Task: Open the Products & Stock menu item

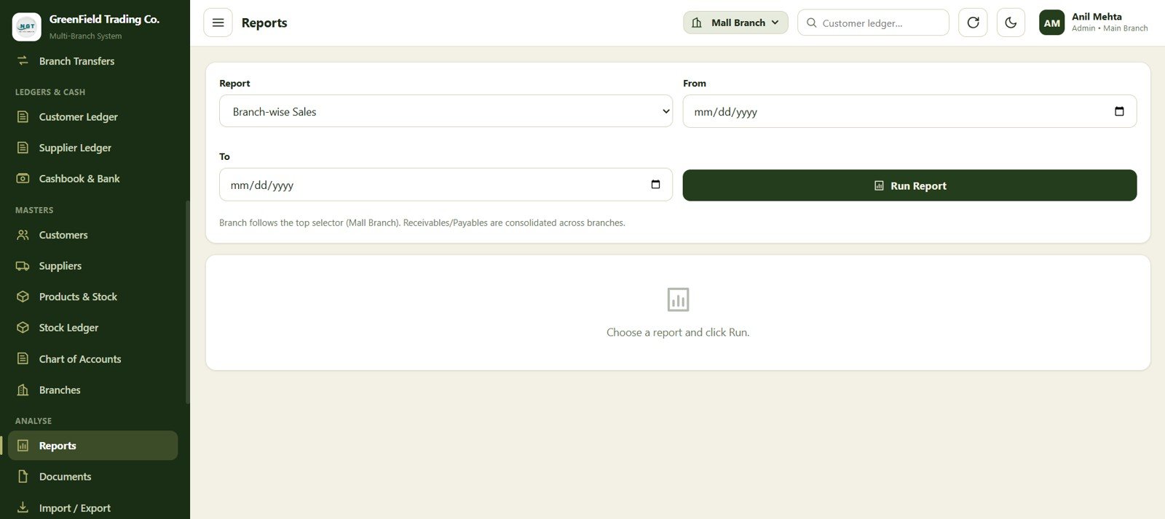Action: 93,297
